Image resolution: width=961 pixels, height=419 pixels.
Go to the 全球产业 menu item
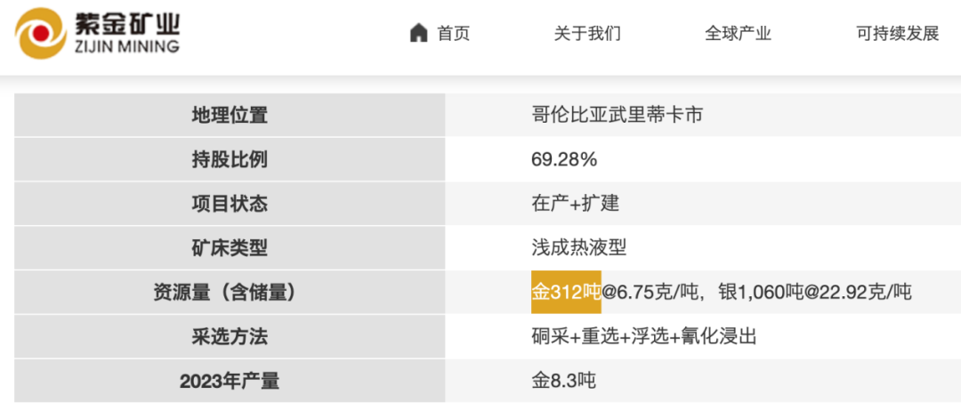738,34
